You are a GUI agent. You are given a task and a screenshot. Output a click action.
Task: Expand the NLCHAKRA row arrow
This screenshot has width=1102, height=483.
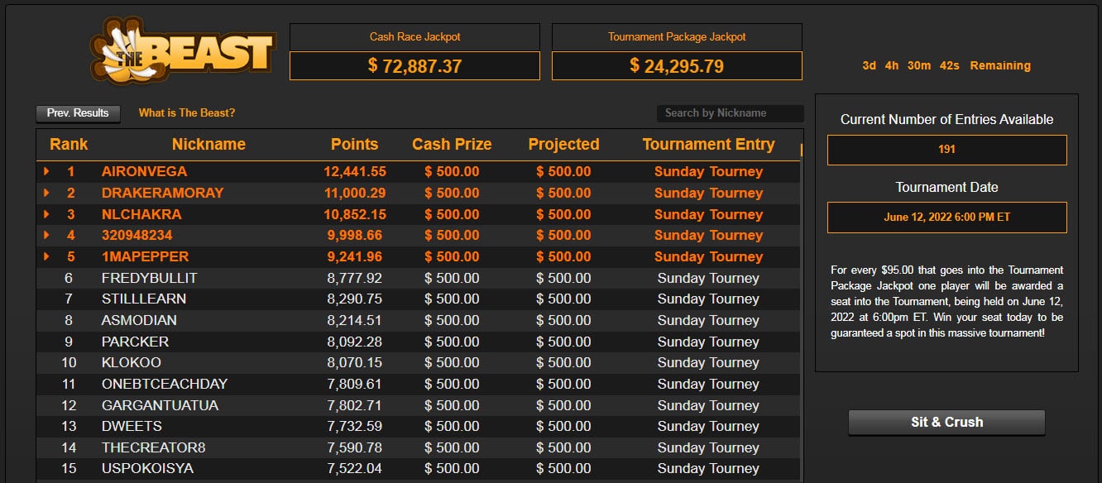coord(46,214)
